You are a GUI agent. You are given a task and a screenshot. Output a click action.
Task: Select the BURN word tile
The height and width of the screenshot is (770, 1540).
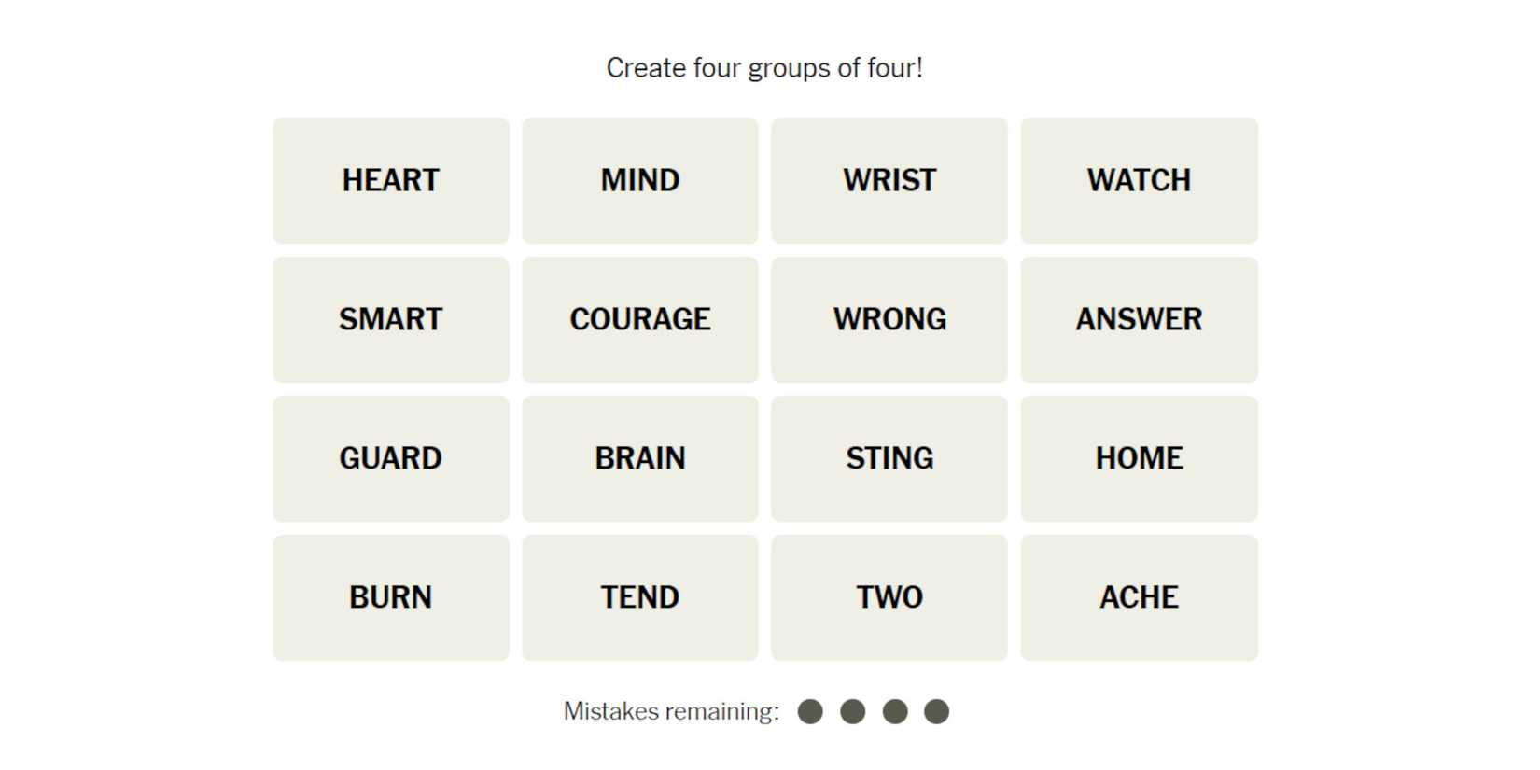coord(391,597)
